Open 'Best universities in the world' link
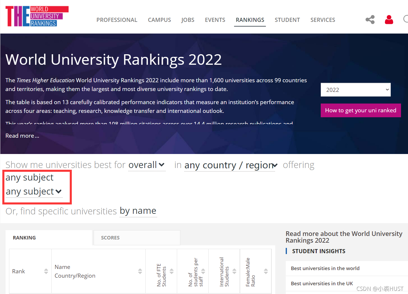The width and height of the screenshot is (408, 294). click(x=325, y=268)
